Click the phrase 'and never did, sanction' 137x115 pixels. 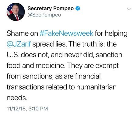tap(86, 55)
